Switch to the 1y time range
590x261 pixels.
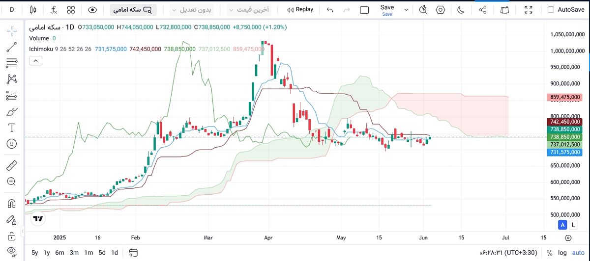click(x=47, y=252)
